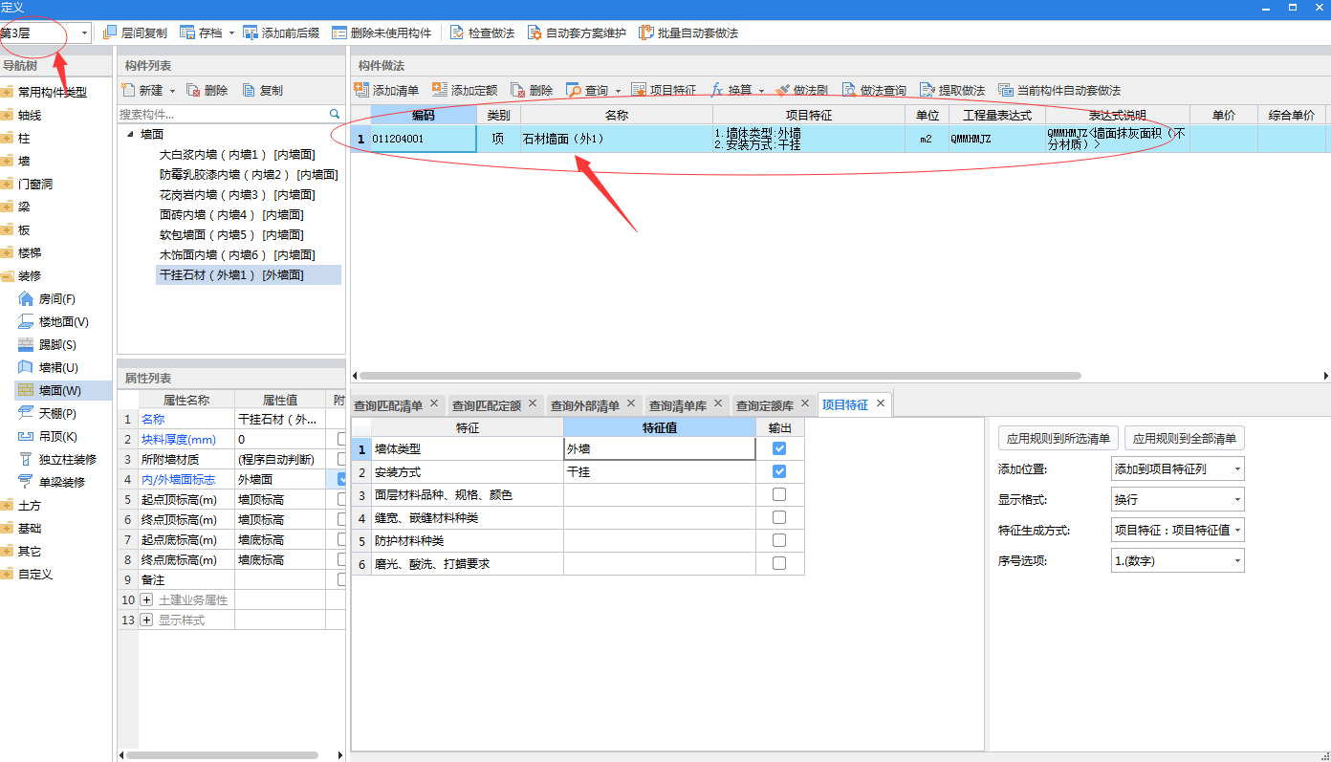
Task: Open 序号选项 dropdown
Action: pyautogui.click(x=1178, y=560)
